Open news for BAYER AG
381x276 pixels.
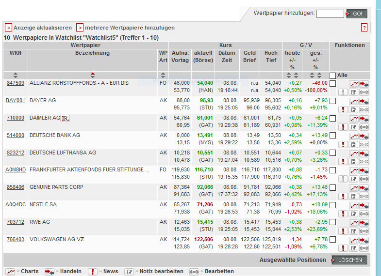(343, 109)
